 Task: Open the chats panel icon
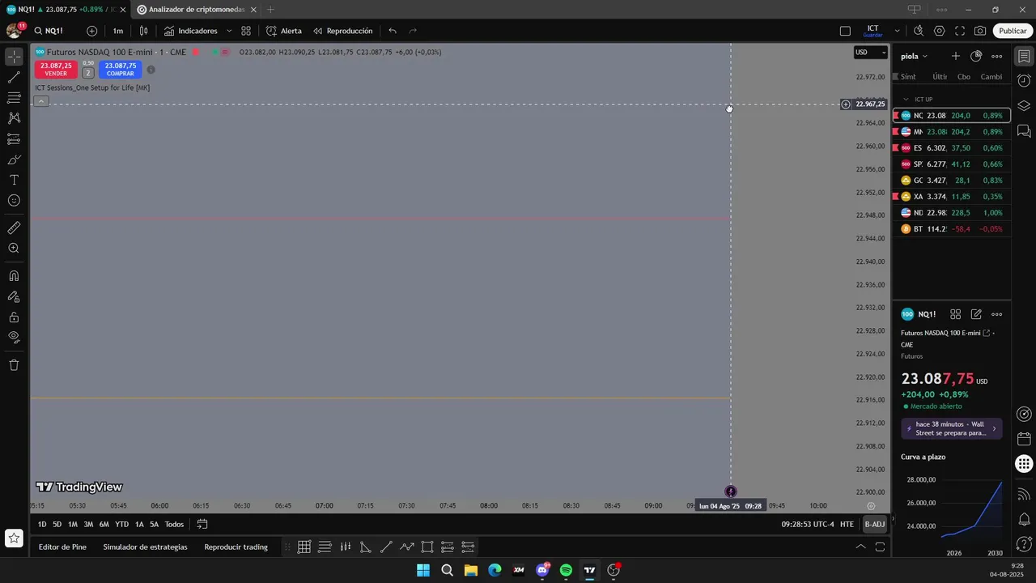pos(1024,130)
